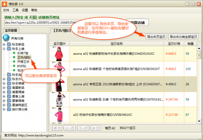This screenshot has width=203, height=140.
Task: Sort by 宝贝价格 column header
Action: [x=174, y=44]
